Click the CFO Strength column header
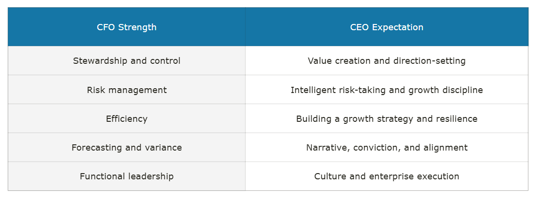539x199 pixels. point(126,27)
